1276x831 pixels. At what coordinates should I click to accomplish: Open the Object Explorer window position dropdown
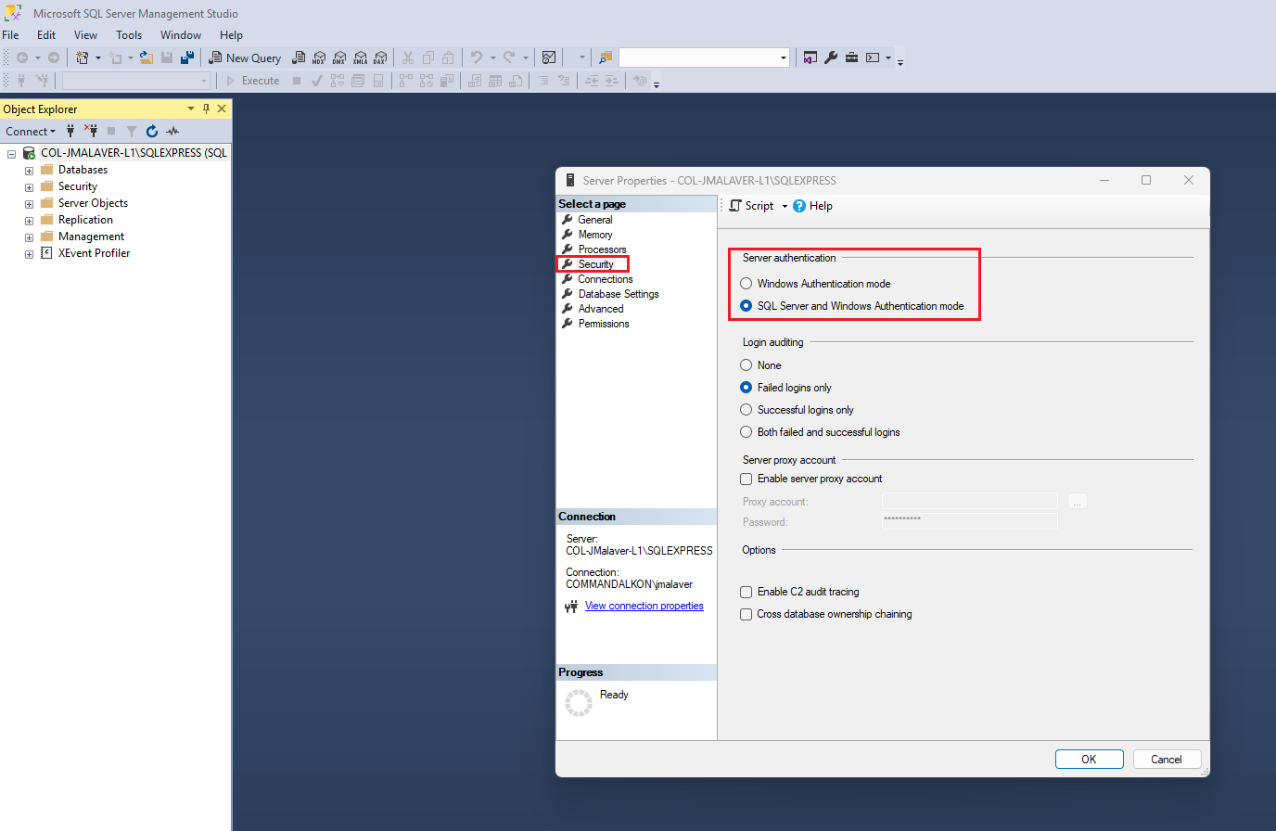click(x=191, y=109)
